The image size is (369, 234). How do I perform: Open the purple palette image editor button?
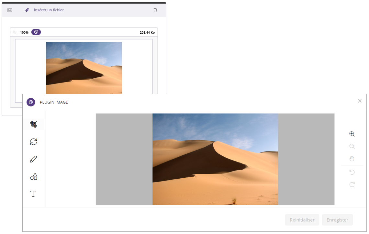(36, 32)
